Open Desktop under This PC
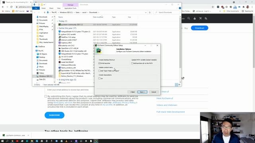Image resolution: width=255 pixels, height=143 pixels. [42, 57]
